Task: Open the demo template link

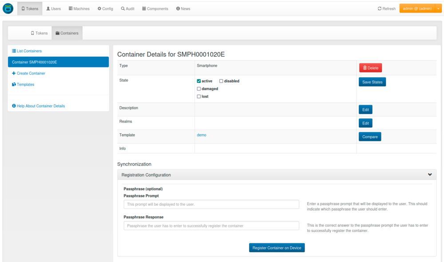Action: tap(202, 135)
